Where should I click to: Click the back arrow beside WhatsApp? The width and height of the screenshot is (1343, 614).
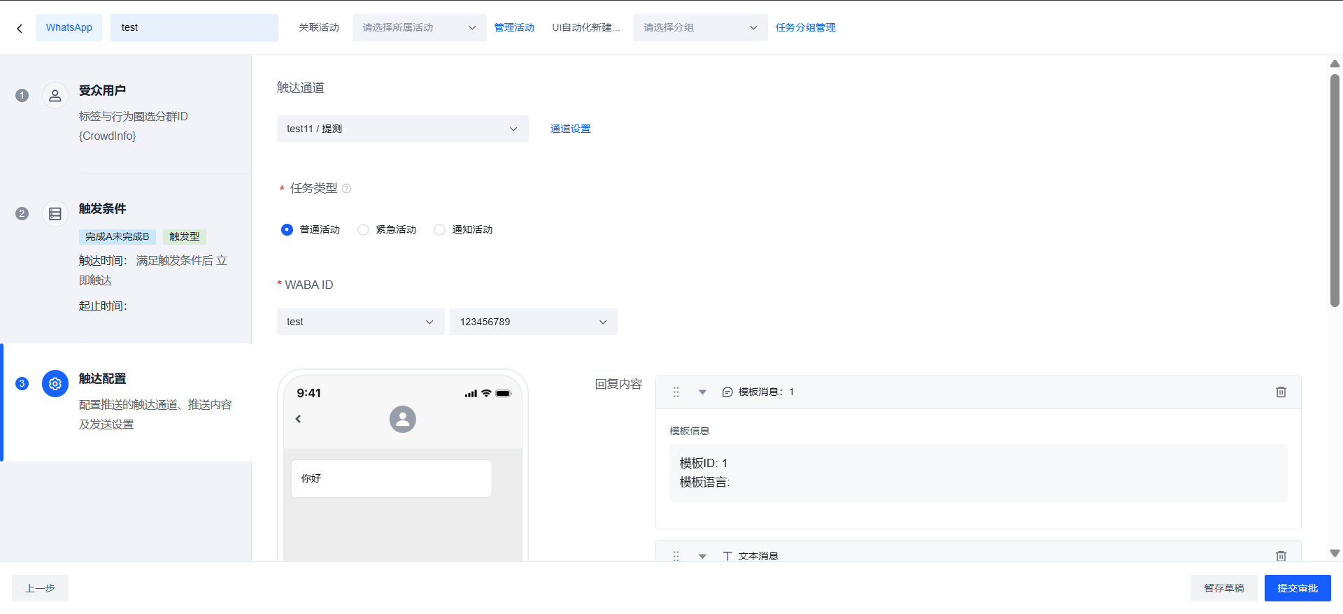point(20,28)
